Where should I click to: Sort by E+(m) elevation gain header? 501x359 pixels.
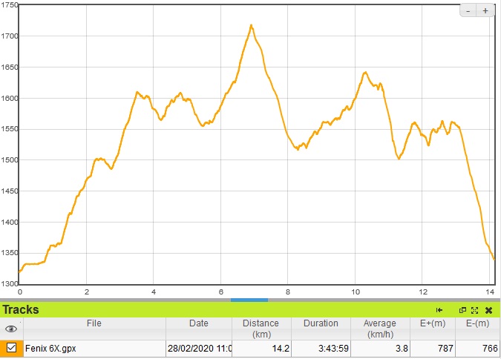point(432,323)
